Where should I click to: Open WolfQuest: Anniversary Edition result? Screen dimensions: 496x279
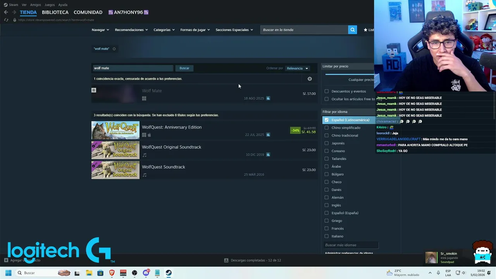click(x=204, y=131)
